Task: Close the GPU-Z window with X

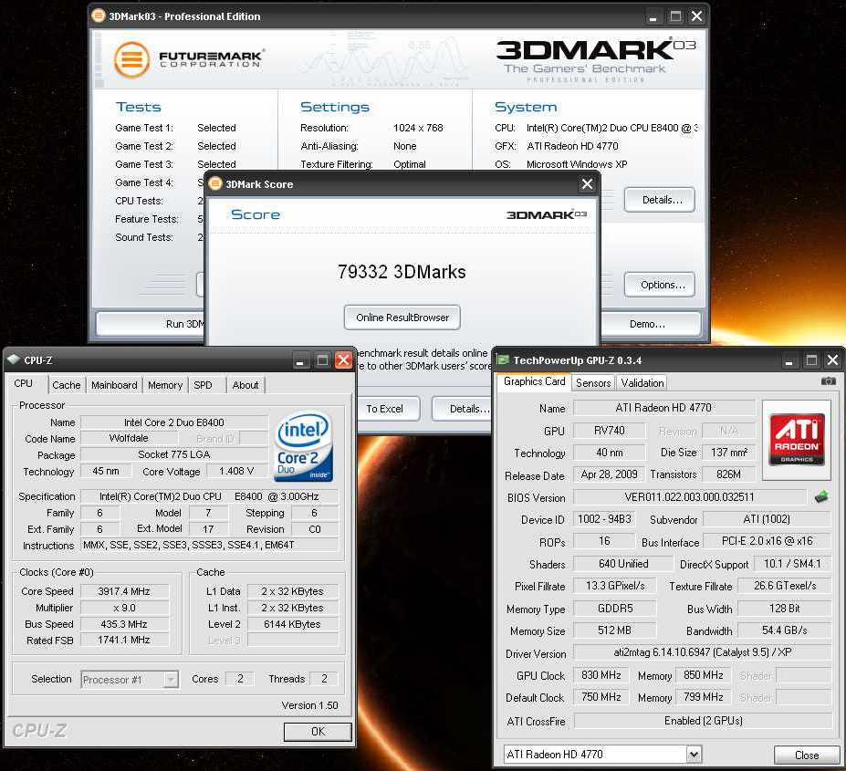Action: 832,359
